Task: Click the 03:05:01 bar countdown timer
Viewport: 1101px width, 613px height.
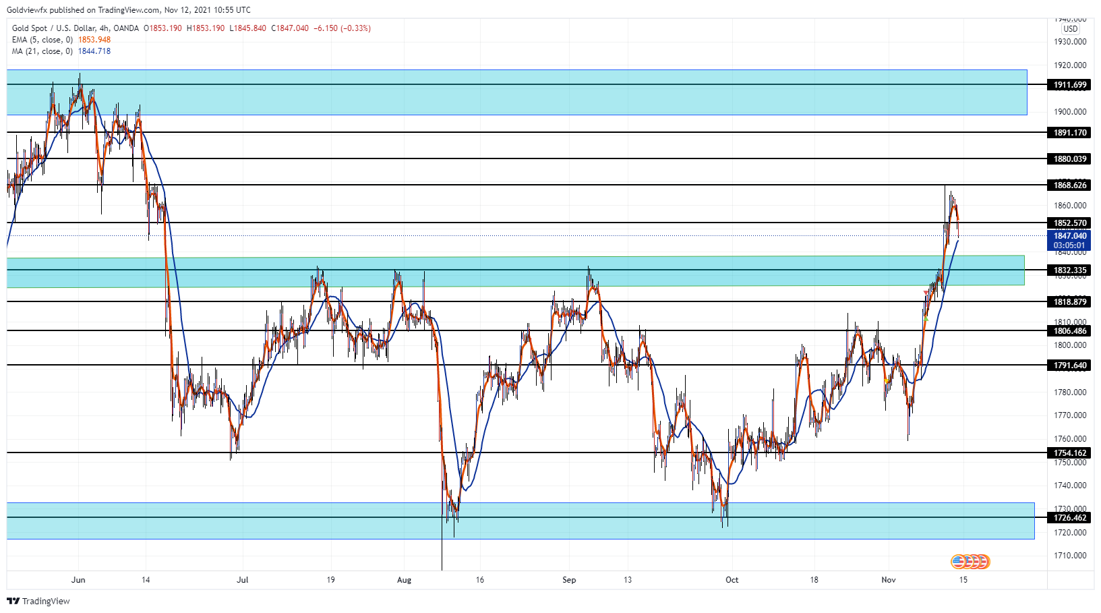Action: (1069, 245)
